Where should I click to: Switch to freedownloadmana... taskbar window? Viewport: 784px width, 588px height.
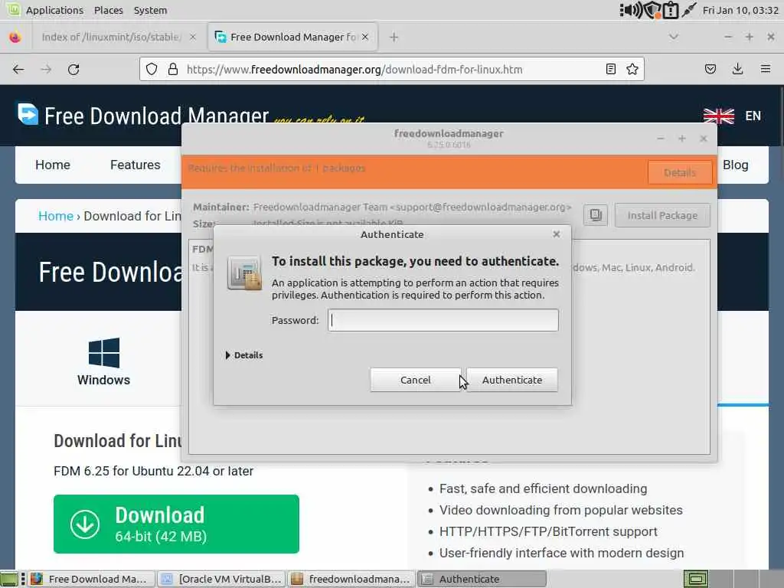pyautogui.click(x=352, y=579)
